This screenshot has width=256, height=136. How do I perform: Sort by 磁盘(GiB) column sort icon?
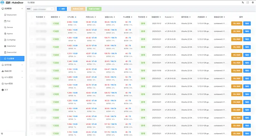coord(114,17)
